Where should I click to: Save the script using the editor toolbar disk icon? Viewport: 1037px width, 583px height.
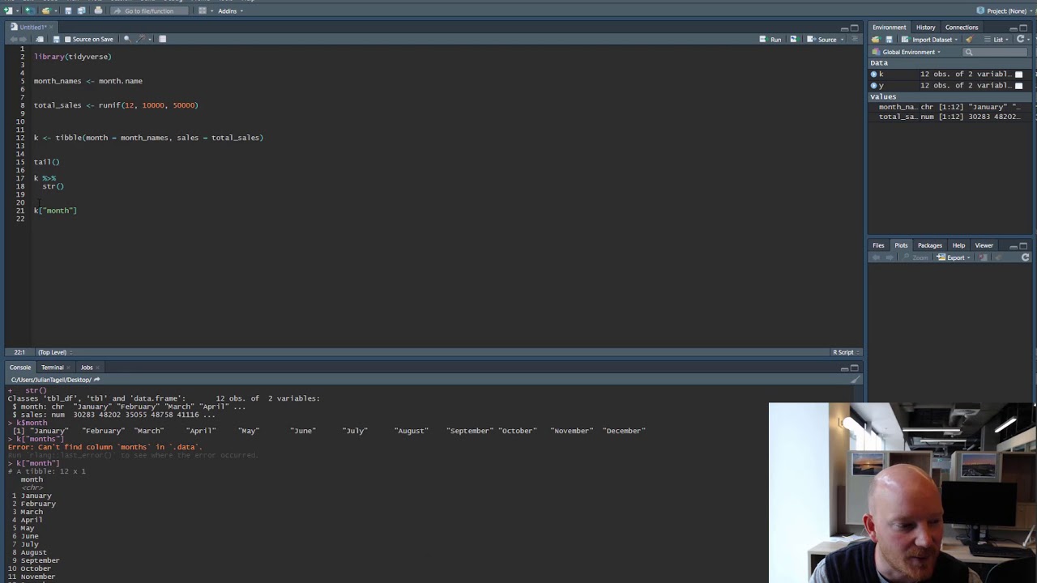[56, 39]
